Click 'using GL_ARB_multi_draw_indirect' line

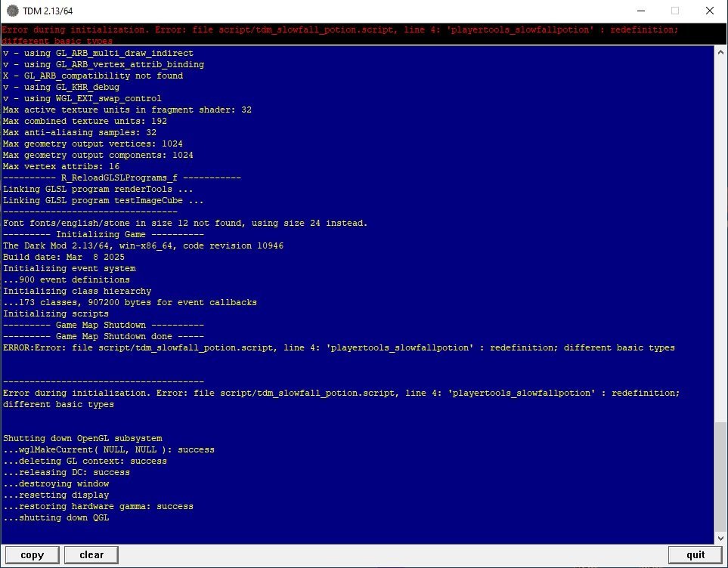click(98, 53)
